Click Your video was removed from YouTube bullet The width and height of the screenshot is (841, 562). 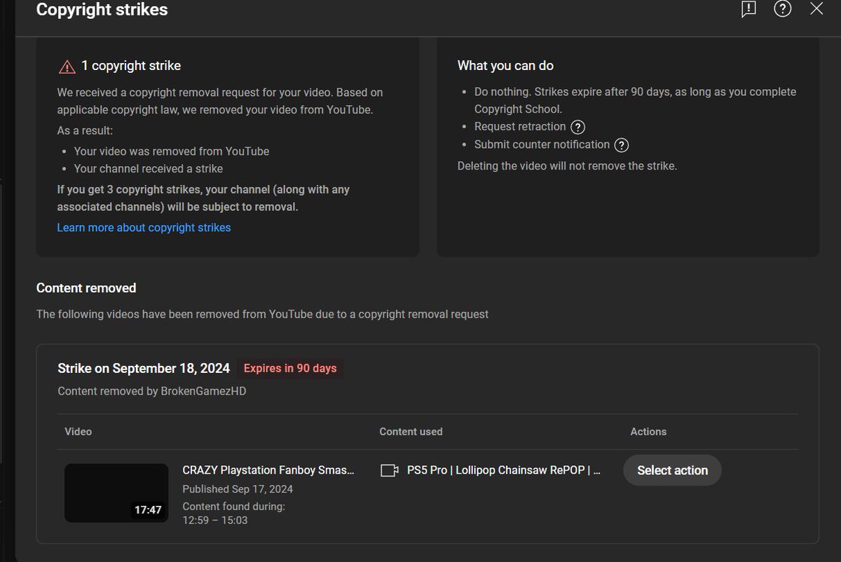(x=172, y=151)
